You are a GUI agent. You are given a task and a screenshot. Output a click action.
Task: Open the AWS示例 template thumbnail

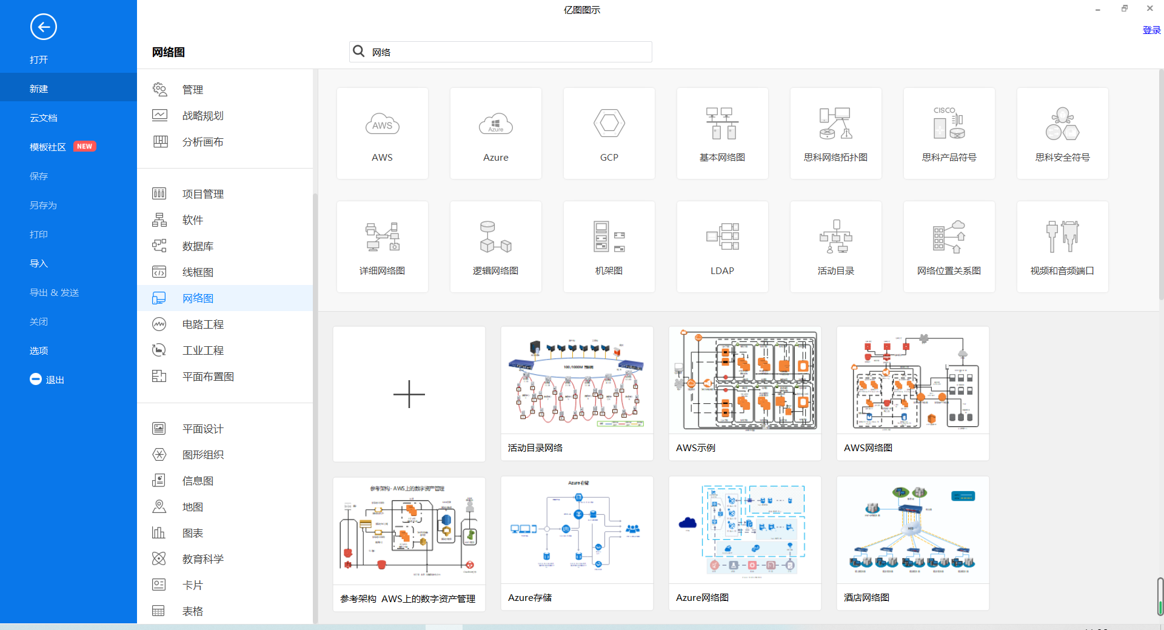[745, 394]
